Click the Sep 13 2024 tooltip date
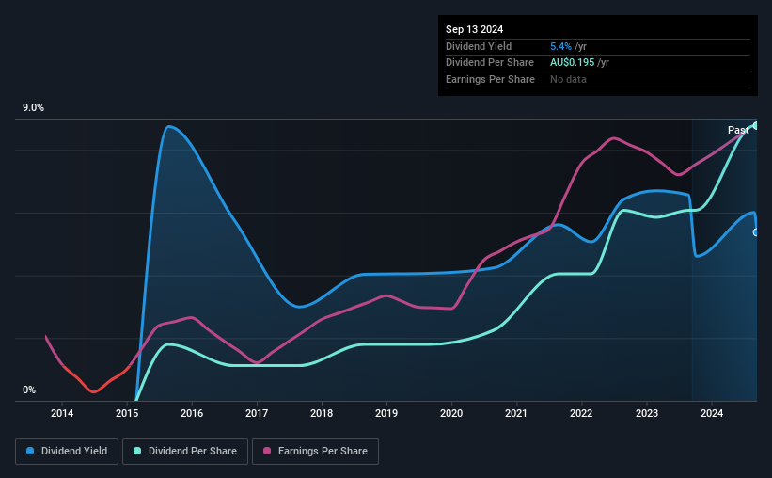The height and width of the screenshot is (478, 772). tap(474, 29)
